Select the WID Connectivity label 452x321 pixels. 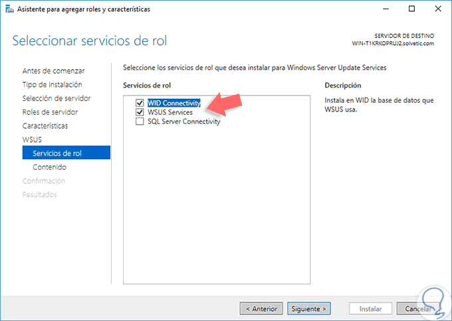click(x=173, y=103)
